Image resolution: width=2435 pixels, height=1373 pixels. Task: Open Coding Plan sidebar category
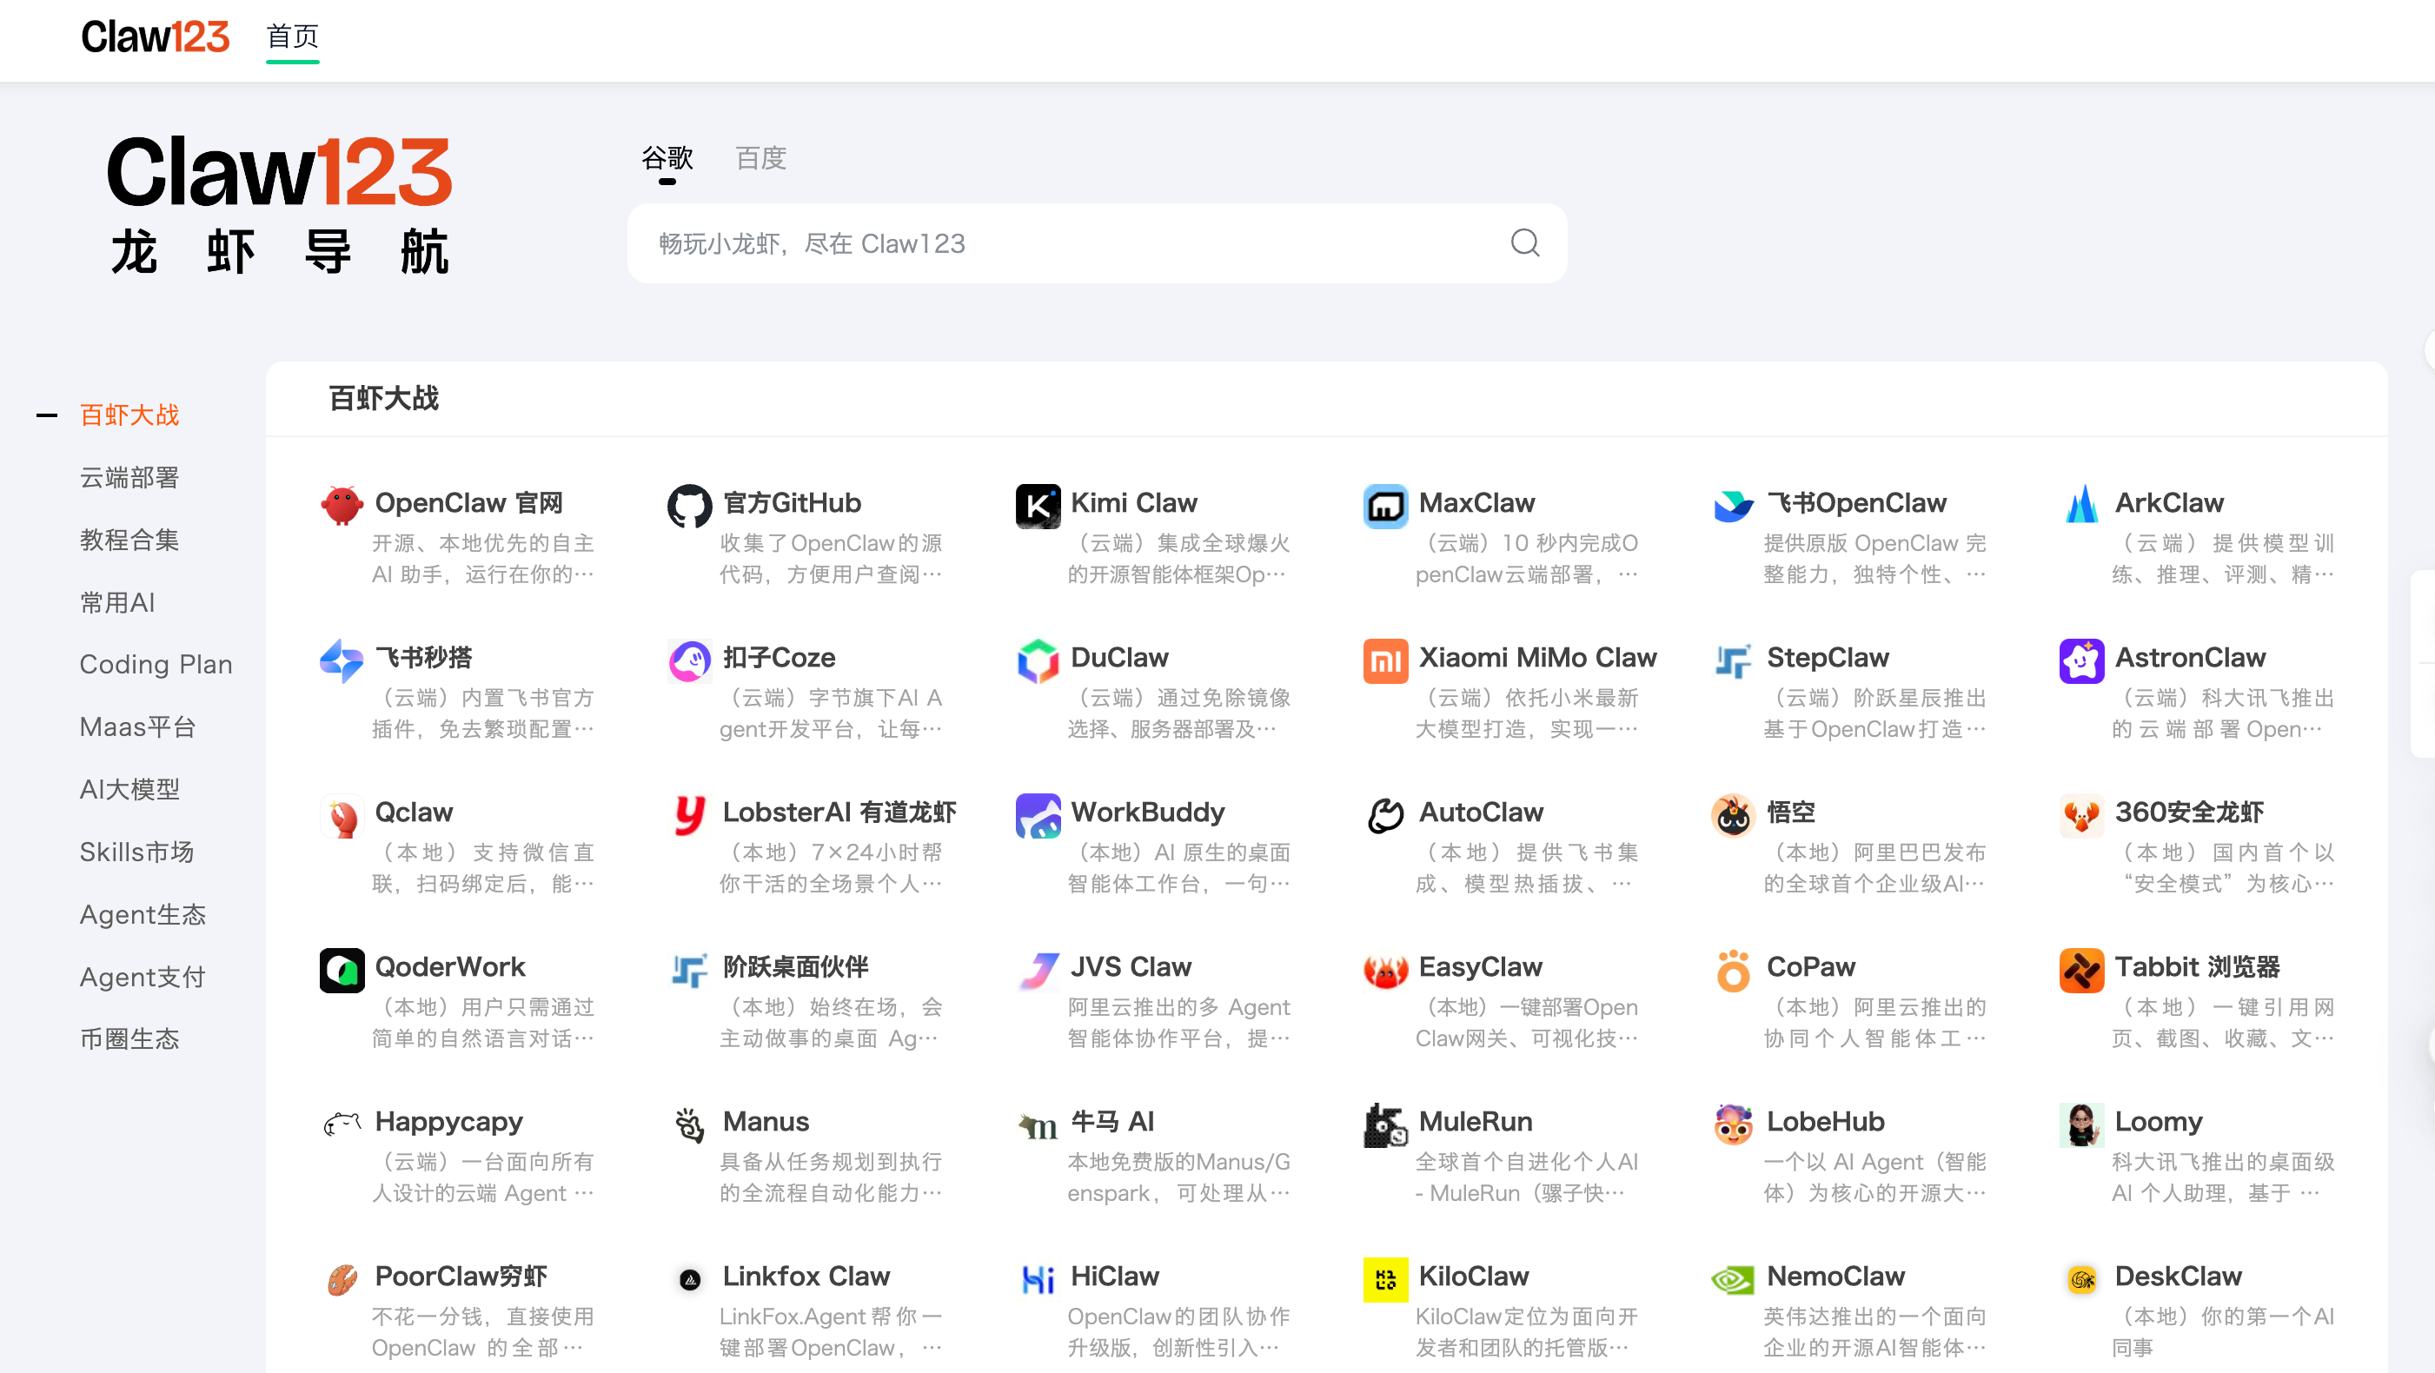(156, 664)
